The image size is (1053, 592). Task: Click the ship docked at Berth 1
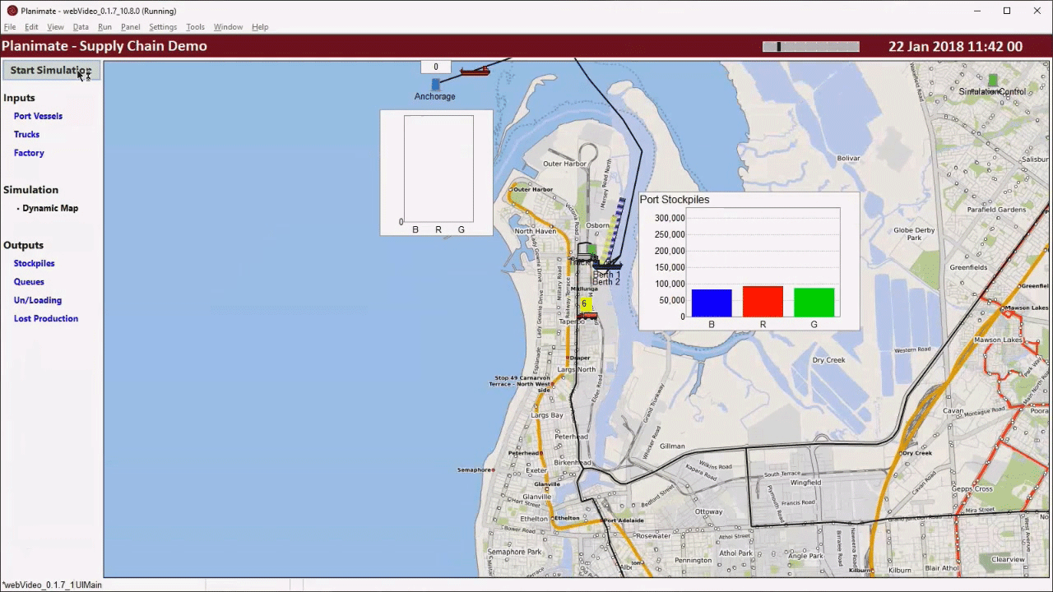(607, 266)
